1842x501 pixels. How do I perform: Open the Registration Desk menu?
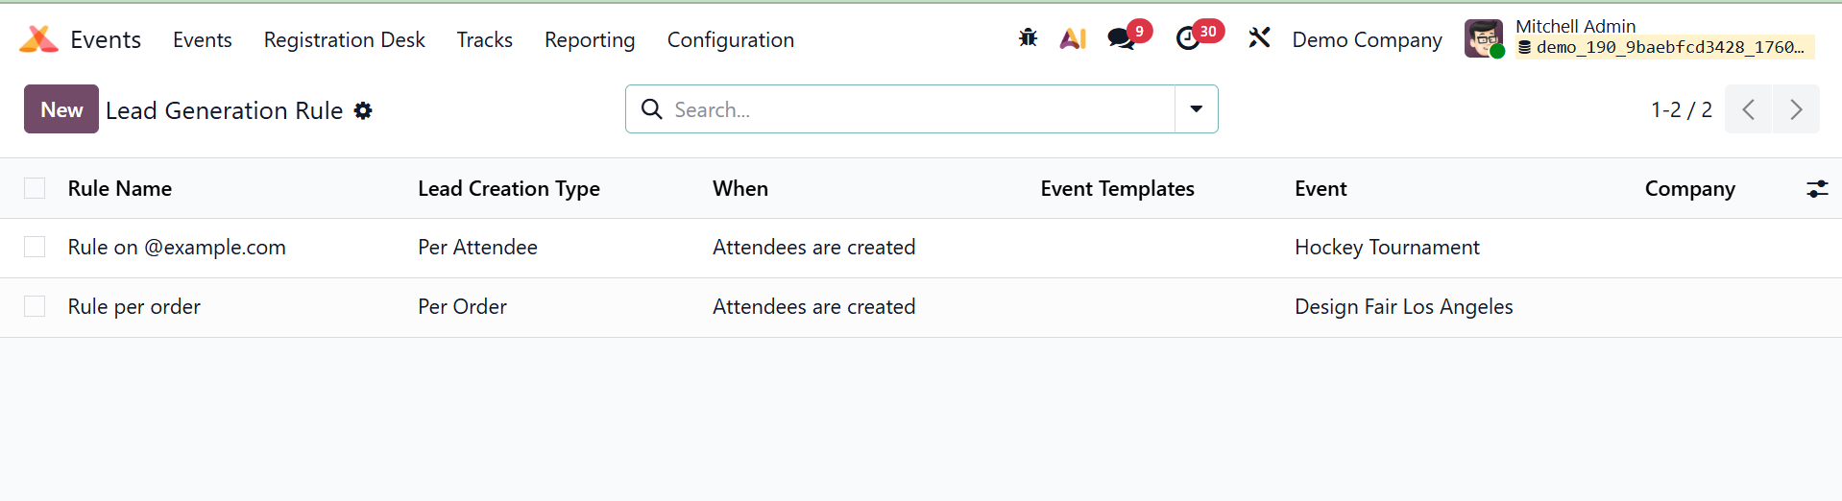[344, 39]
